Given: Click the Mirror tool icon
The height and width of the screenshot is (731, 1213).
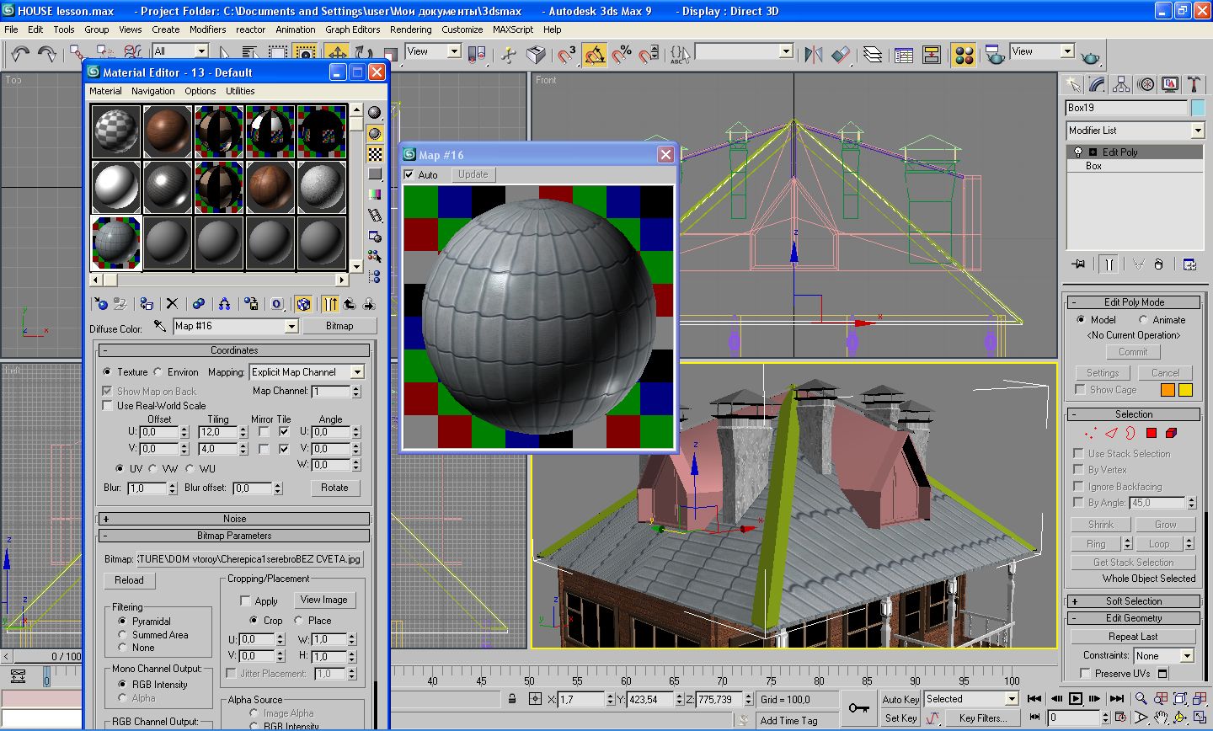Looking at the screenshot, I should (x=813, y=55).
